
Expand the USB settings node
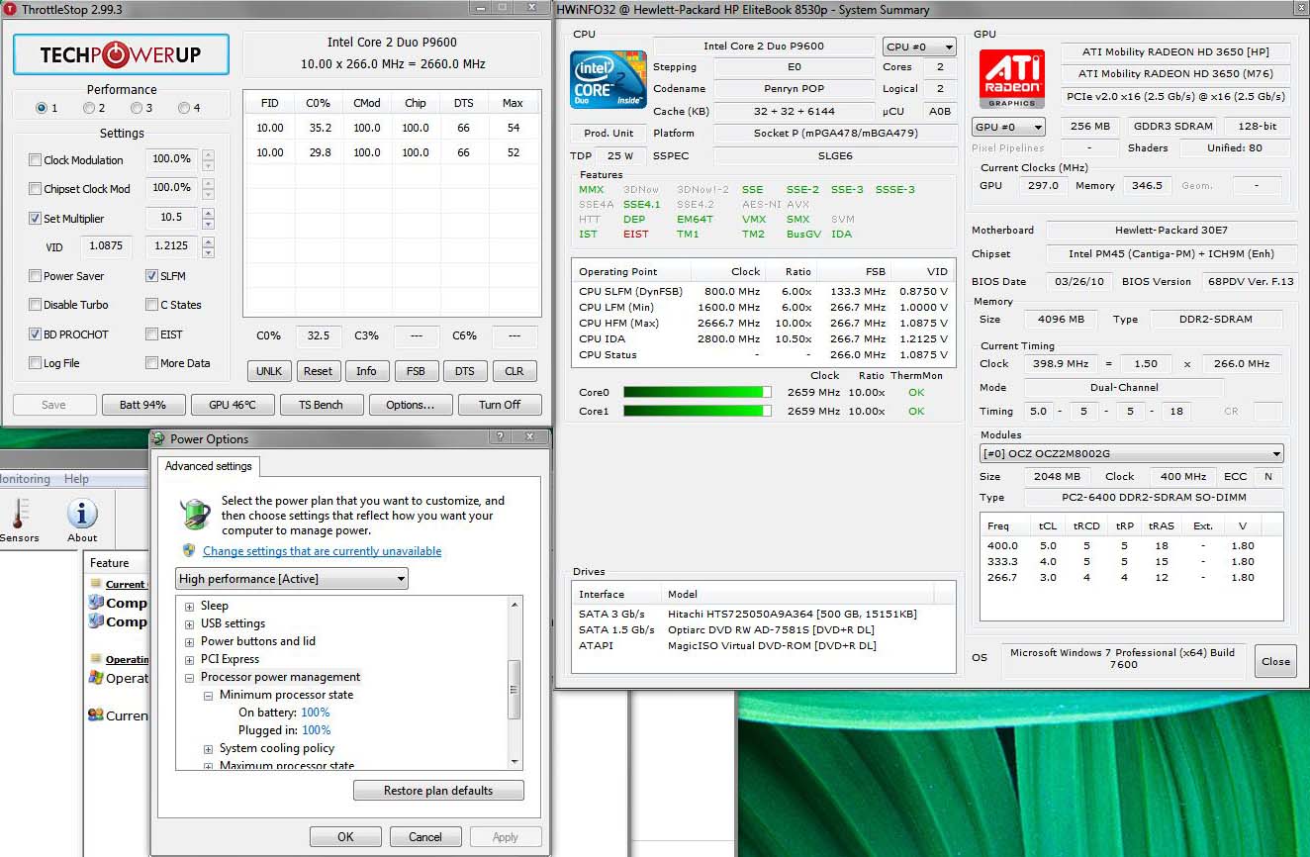(190, 623)
